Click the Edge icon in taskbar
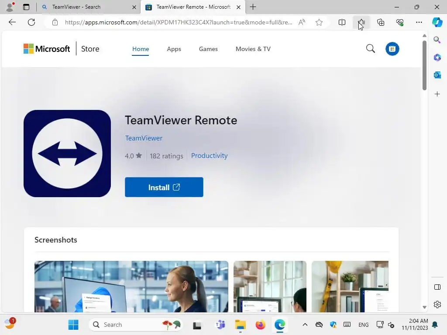This screenshot has width=447, height=335. point(280,325)
